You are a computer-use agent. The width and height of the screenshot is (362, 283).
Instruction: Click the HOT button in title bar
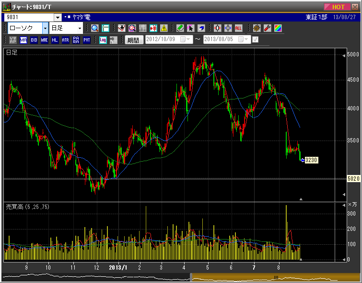[x=338, y=7]
